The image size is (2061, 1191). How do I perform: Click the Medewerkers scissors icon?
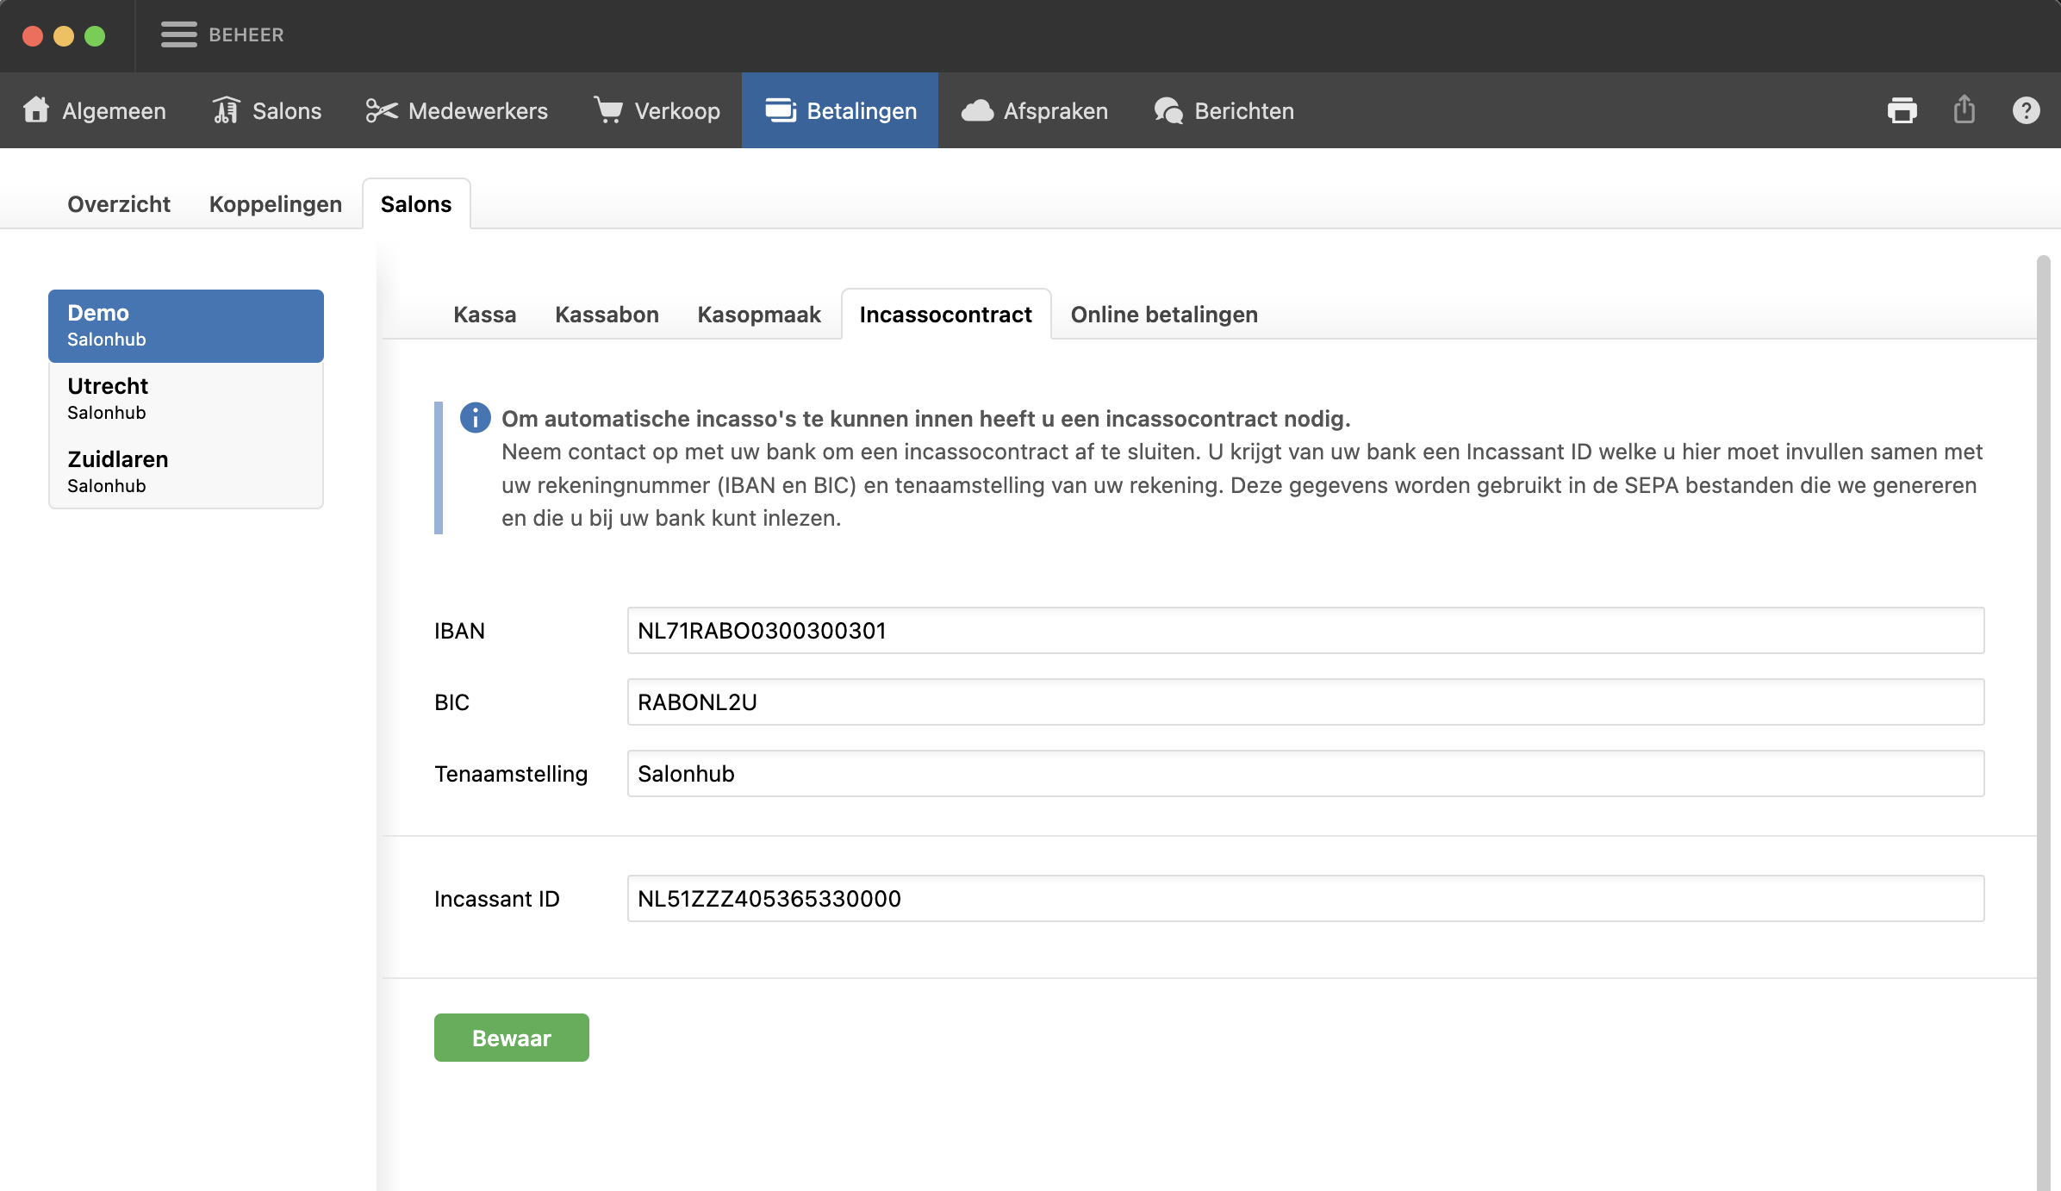(382, 110)
